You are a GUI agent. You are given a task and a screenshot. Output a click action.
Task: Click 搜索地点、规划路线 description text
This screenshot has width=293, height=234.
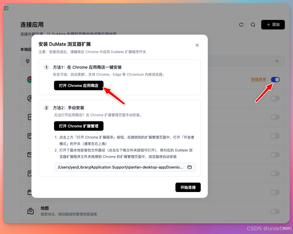pos(69,214)
